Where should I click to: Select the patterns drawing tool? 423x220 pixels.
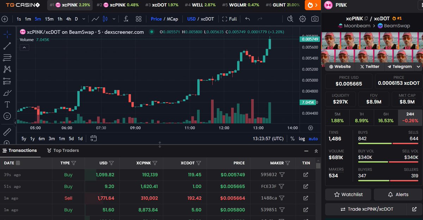coord(7,69)
